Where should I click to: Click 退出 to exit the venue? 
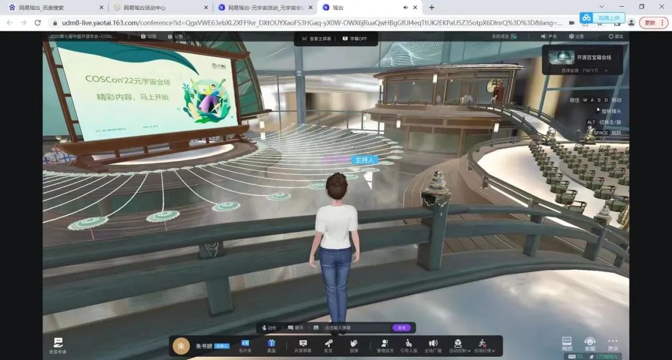click(616, 37)
